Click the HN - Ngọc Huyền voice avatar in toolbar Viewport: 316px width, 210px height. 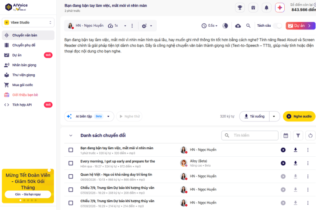pyautogui.click(x=70, y=26)
